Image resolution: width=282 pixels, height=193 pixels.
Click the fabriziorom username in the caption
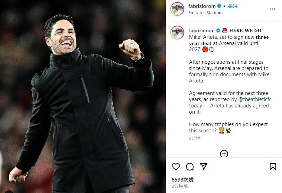202,30
